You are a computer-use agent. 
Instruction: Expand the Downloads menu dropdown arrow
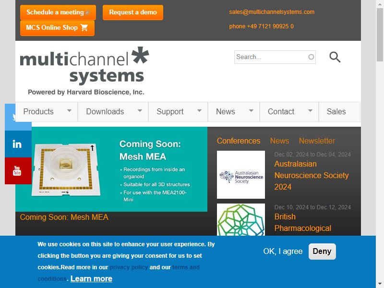tap(140, 111)
